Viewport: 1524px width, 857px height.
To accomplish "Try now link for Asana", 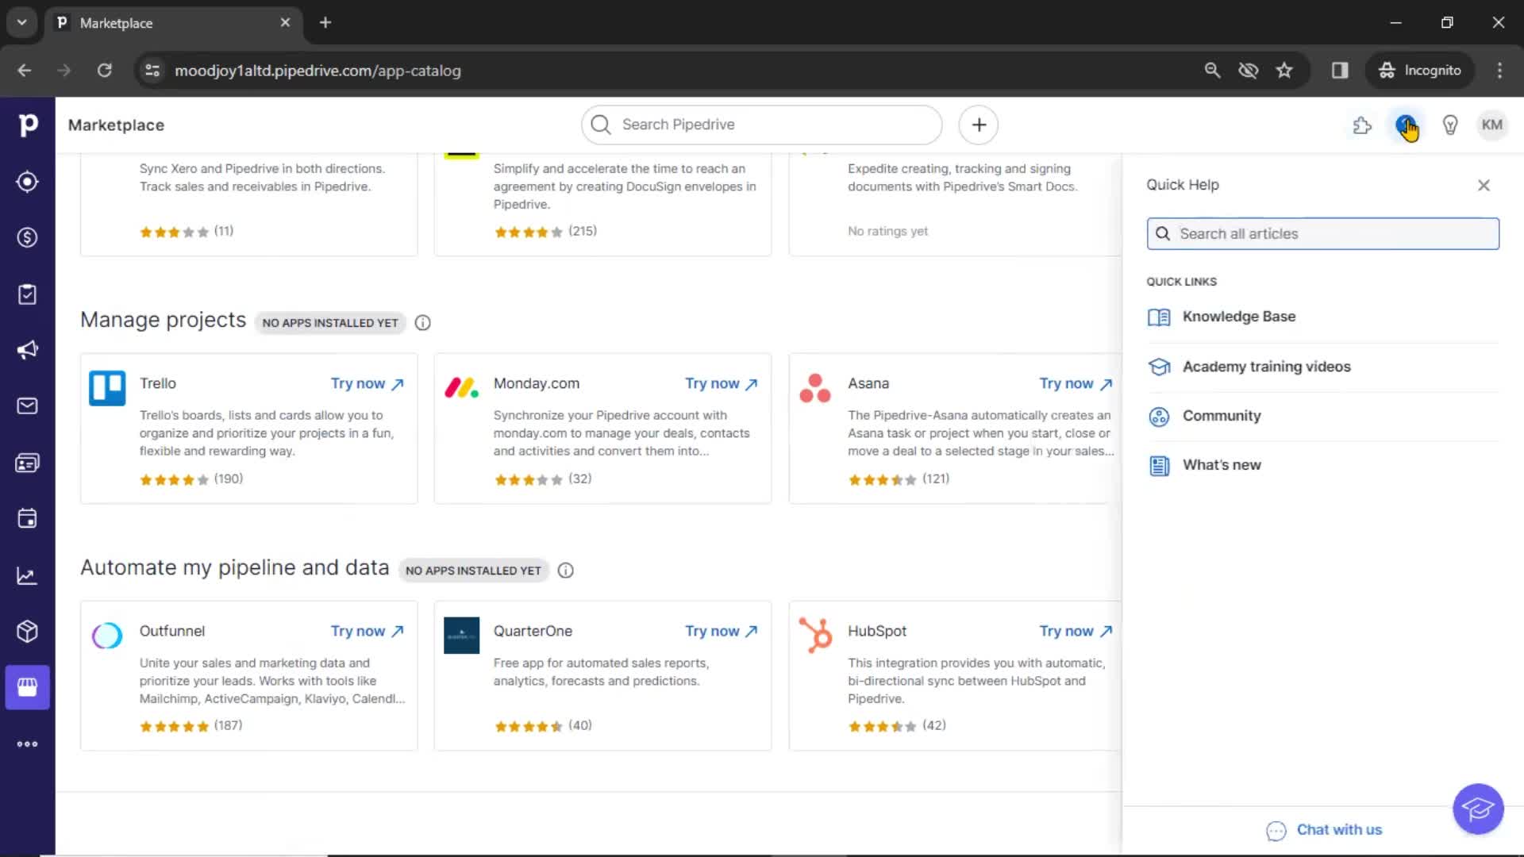I will click(x=1076, y=383).
